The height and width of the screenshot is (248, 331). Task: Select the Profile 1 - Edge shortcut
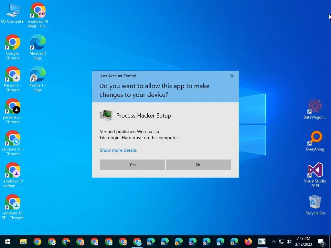37,79
